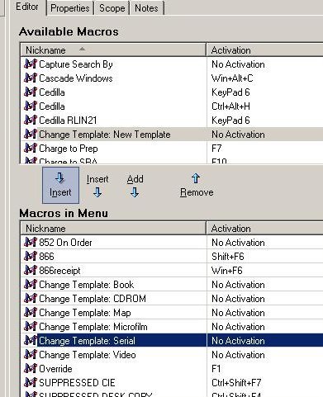Screen dimensions: 323x397
Task: Select the 866receipt macro
Action: (59, 271)
